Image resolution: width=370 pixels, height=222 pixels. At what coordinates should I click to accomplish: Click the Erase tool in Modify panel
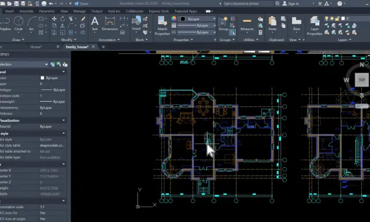pos(83,19)
